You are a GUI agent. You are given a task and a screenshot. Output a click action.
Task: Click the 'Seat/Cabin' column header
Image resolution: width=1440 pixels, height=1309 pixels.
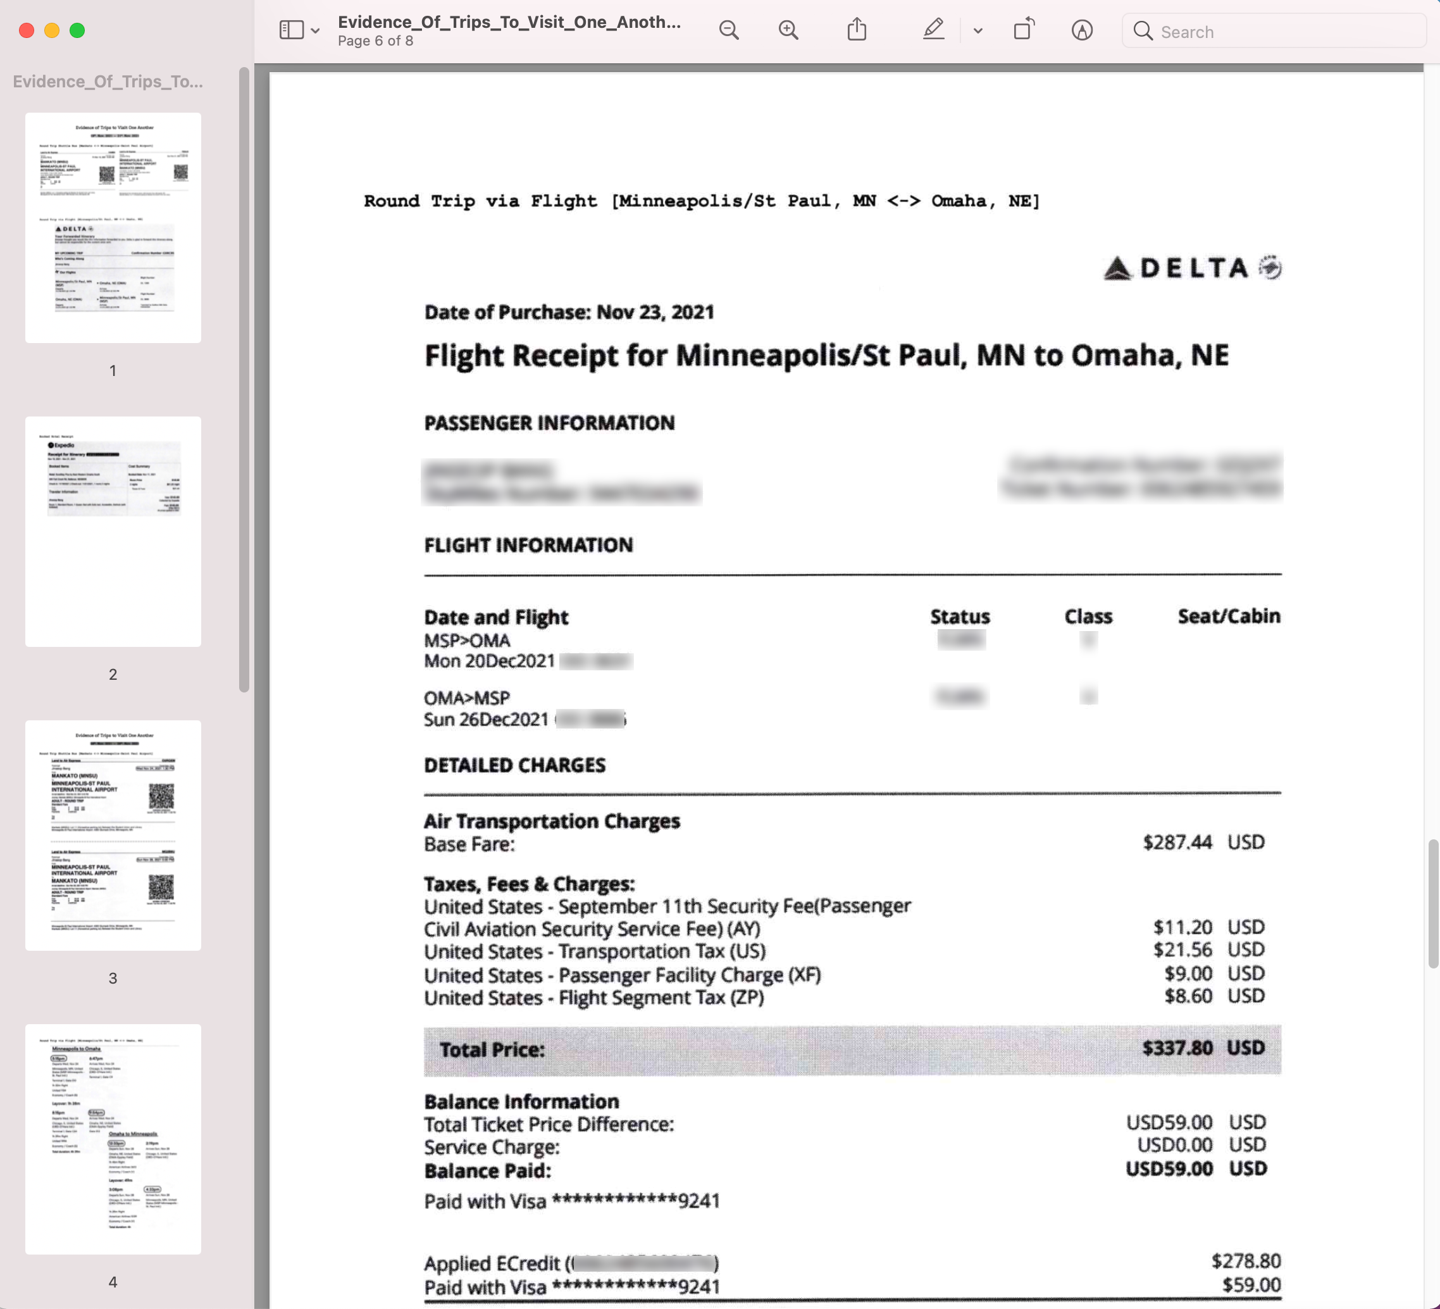pyautogui.click(x=1229, y=616)
